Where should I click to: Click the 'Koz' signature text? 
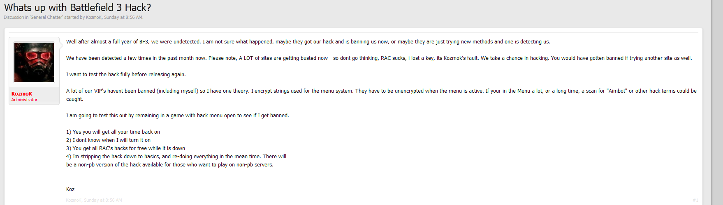pos(70,189)
